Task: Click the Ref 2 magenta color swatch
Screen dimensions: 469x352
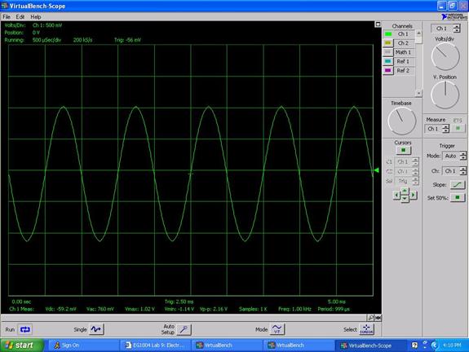Action: click(x=388, y=71)
